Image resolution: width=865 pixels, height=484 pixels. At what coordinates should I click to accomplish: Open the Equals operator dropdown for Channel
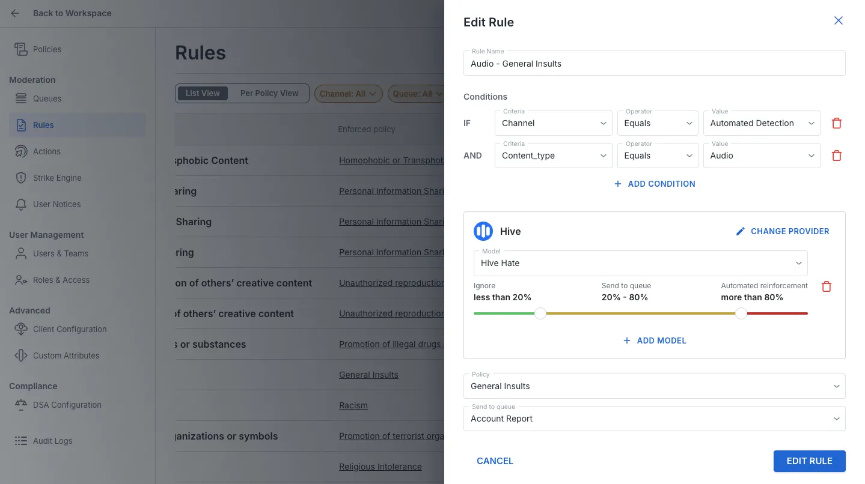click(x=658, y=123)
